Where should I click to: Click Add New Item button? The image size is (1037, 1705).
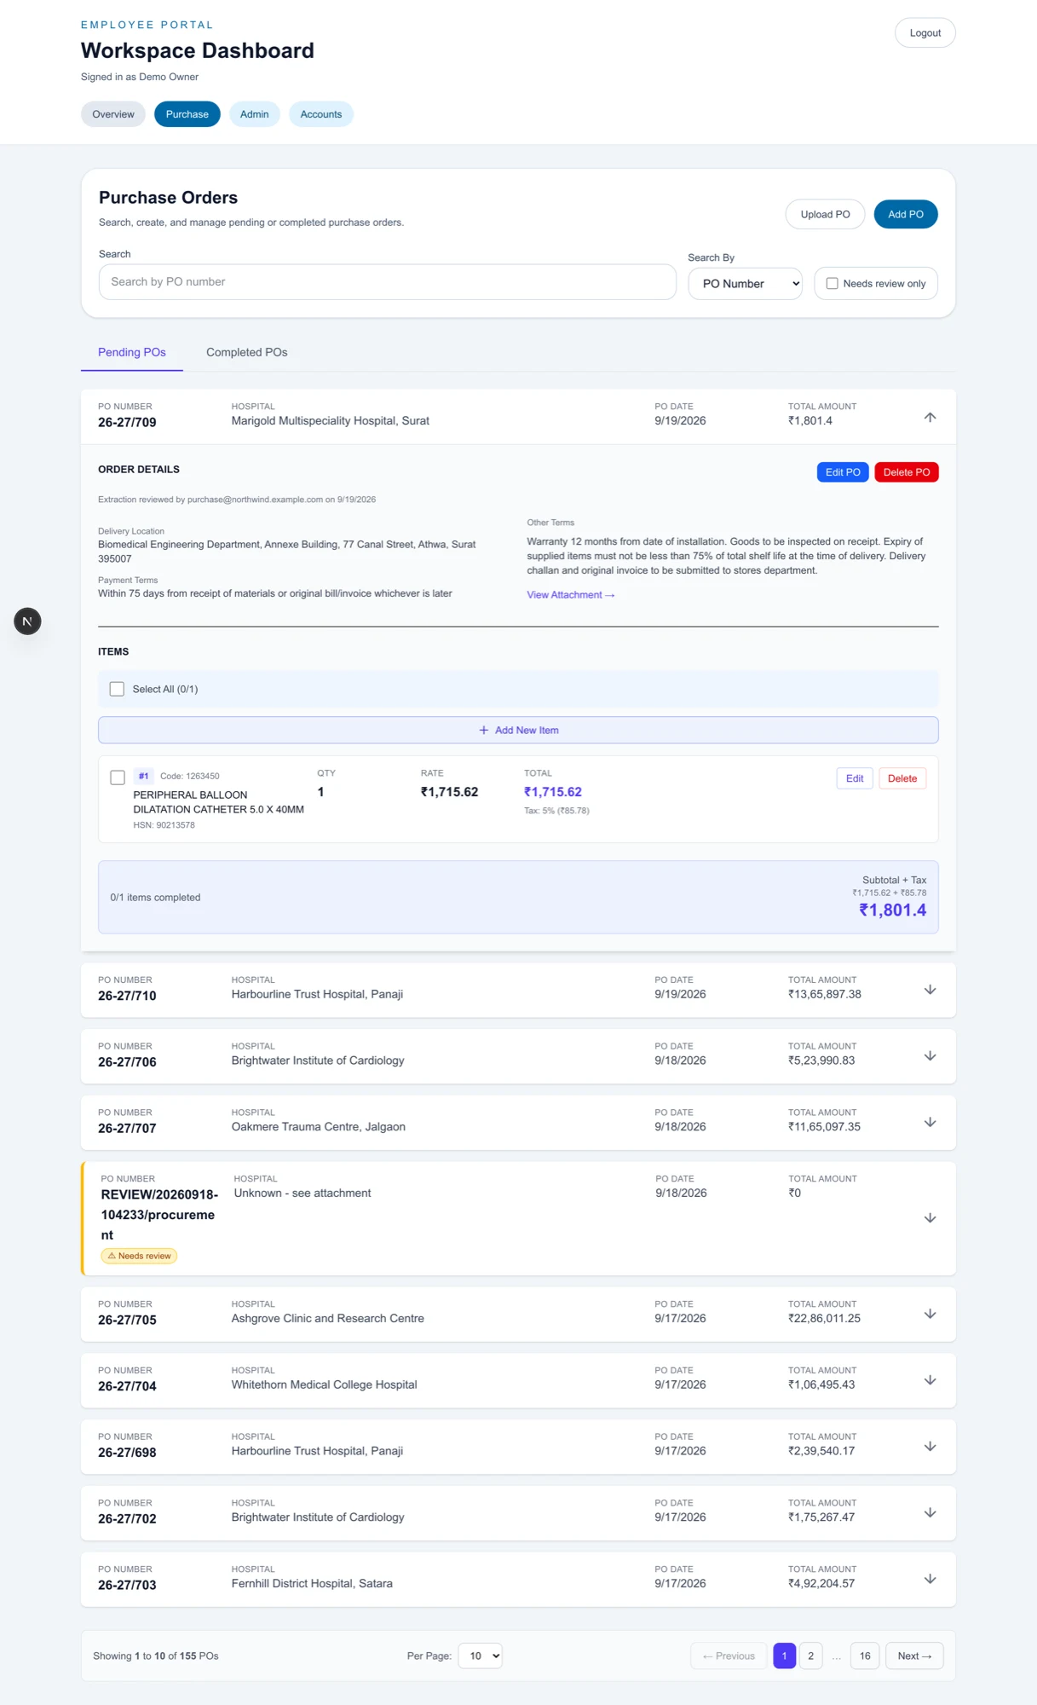(x=518, y=730)
